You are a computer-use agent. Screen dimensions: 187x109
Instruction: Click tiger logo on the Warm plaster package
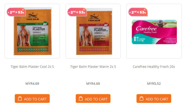94,17
